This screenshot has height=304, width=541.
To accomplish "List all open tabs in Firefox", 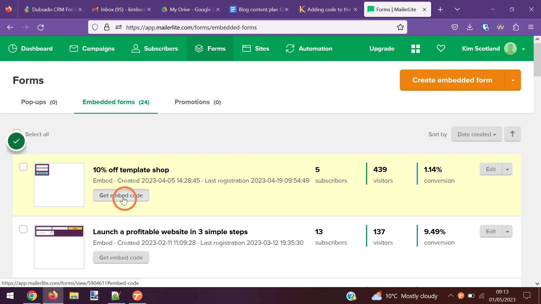I will click(457, 10).
